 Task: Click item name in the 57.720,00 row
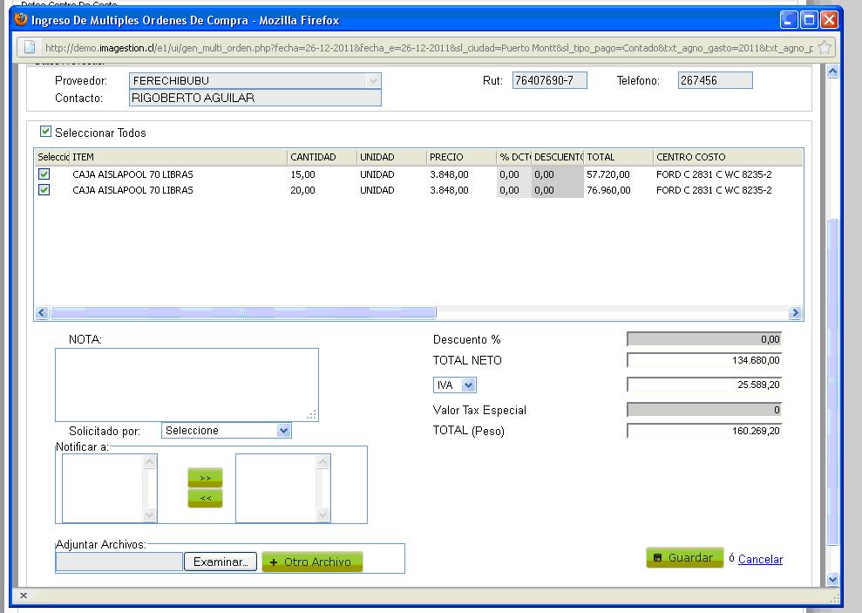[132, 174]
